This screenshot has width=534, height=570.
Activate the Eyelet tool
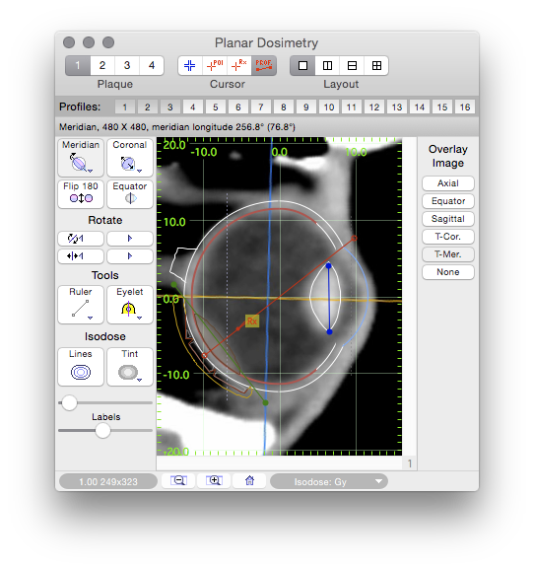click(x=130, y=305)
